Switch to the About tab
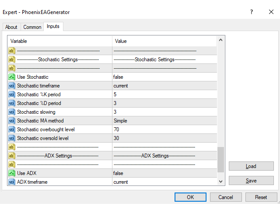 click(x=11, y=27)
